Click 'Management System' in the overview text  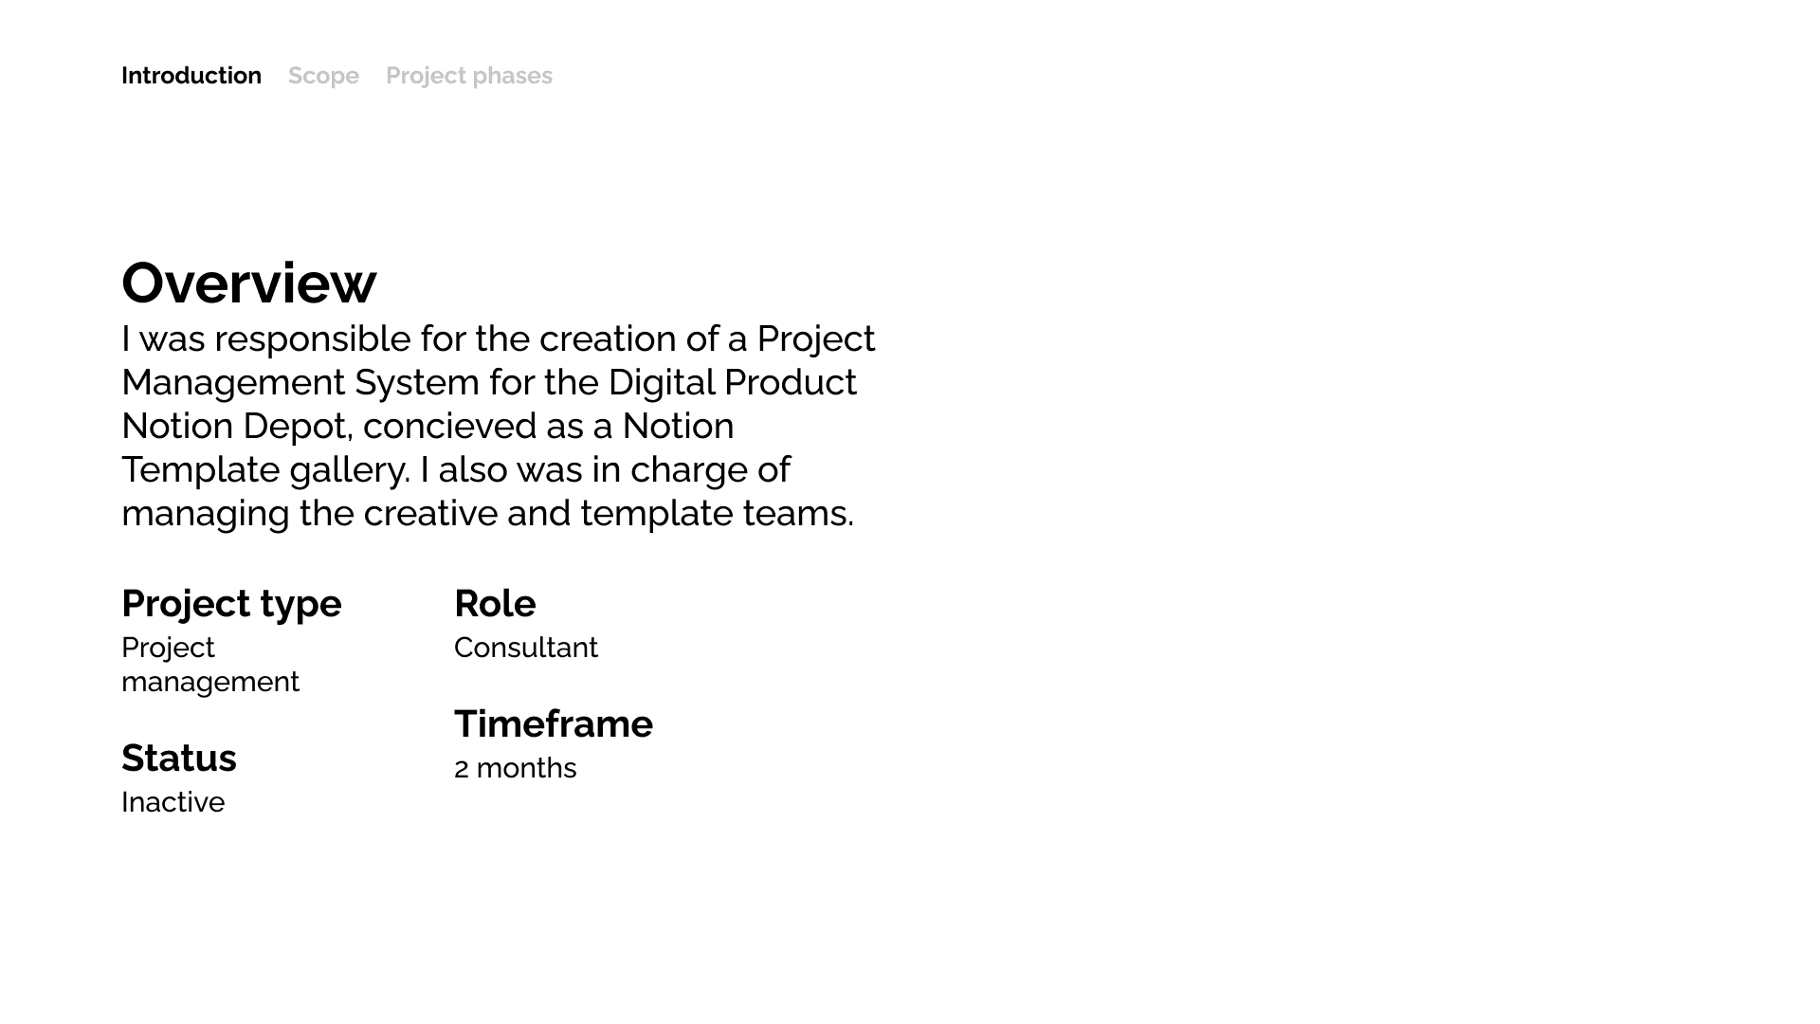tap(300, 383)
